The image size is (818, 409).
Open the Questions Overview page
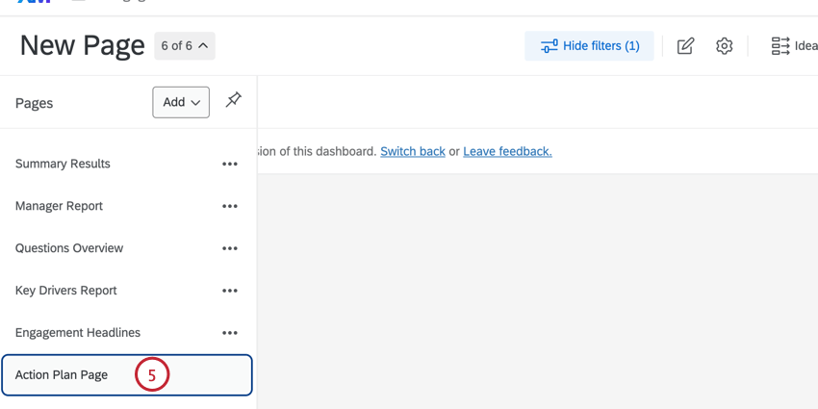[x=69, y=248]
